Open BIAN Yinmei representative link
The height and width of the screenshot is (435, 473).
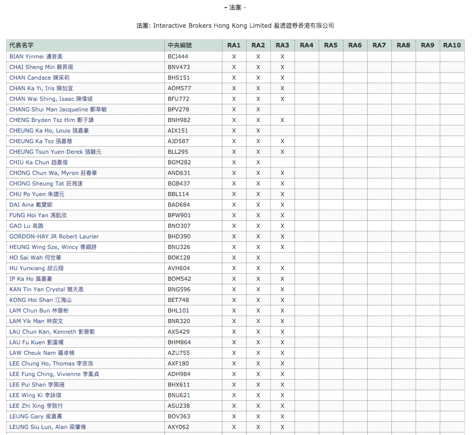pos(36,56)
